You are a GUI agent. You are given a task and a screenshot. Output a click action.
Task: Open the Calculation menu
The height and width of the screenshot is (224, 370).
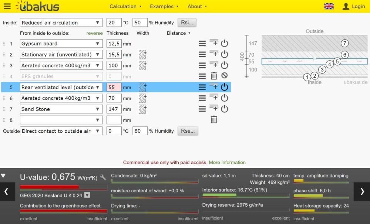coord(125,6)
